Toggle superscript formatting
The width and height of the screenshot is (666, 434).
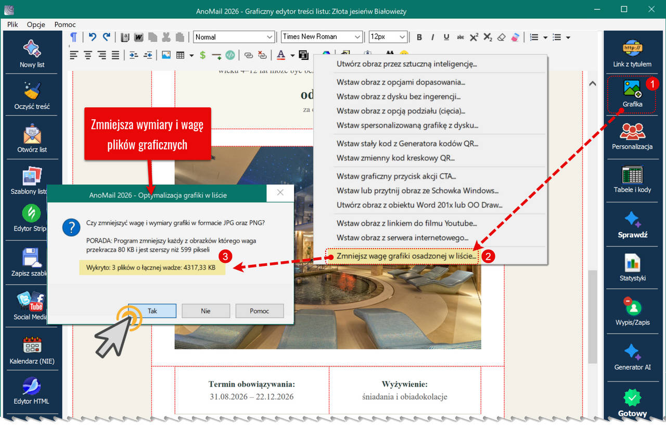pos(474,37)
